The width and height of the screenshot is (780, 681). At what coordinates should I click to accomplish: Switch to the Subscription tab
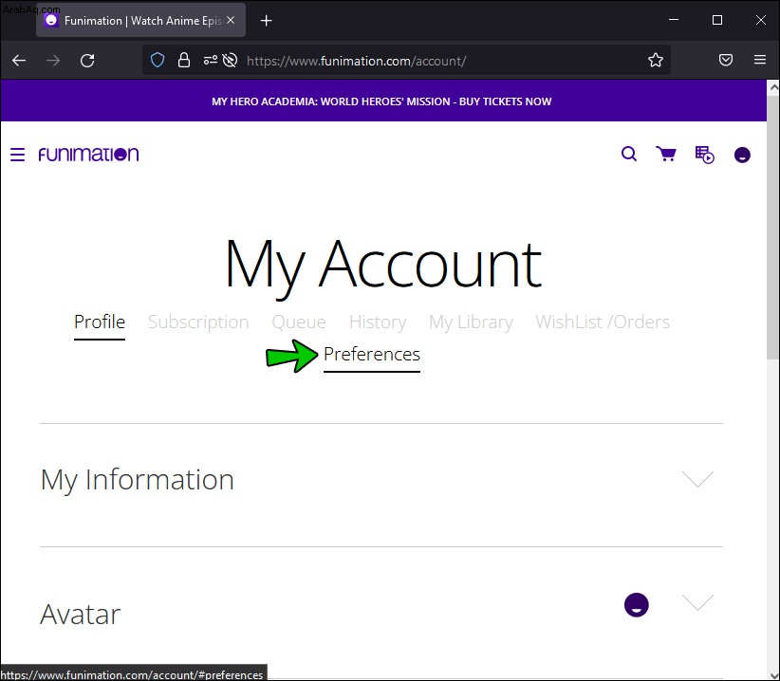click(198, 322)
